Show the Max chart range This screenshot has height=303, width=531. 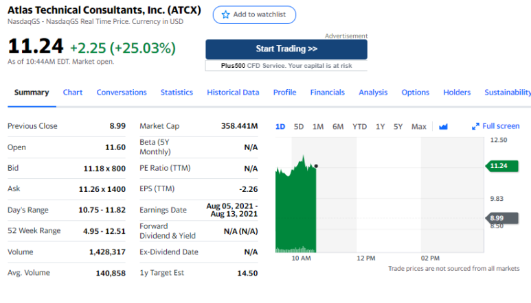[419, 127]
